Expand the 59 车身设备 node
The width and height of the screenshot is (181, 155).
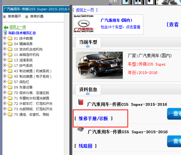[5, 87]
